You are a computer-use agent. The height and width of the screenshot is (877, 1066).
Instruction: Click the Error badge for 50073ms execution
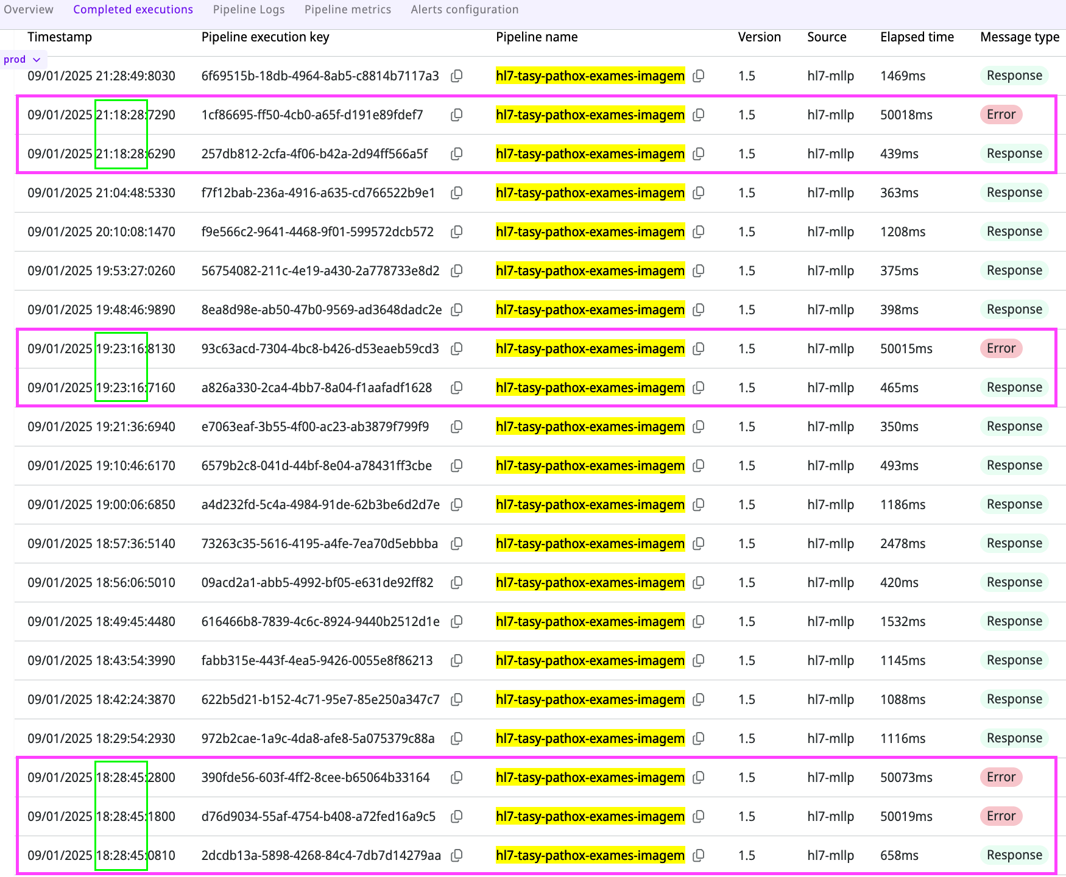(1001, 777)
